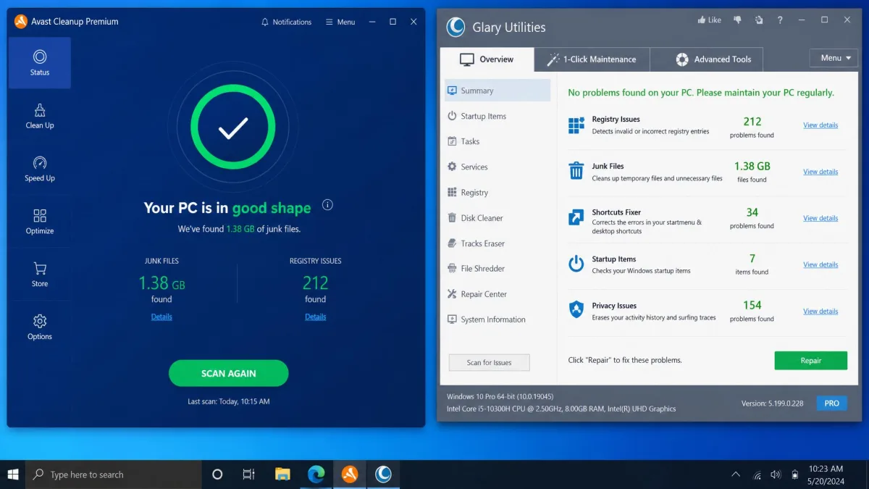869x489 pixels.
Task: Click Avast Cleanup taskbar icon
Action: [350, 475]
